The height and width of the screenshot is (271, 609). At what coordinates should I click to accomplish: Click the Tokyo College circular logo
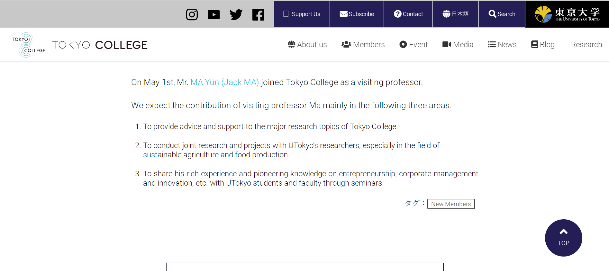pyautogui.click(x=29, y=45)
